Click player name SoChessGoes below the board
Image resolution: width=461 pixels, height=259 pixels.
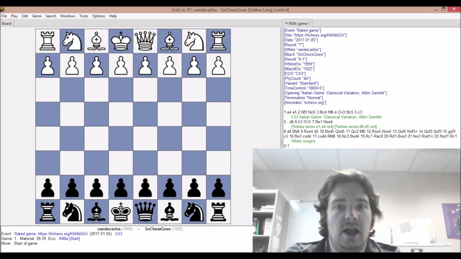(x=158, y=229)
